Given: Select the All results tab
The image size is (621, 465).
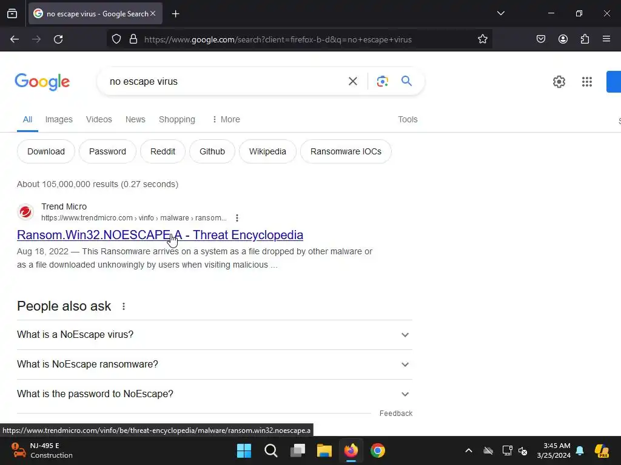Looking at the screenshot, I should pos(27,119).
